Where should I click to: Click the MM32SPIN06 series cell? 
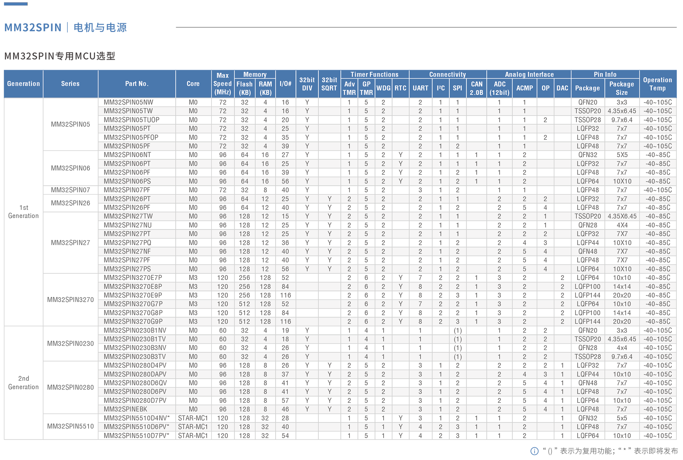pyautogui.click(x=70, y=168)
